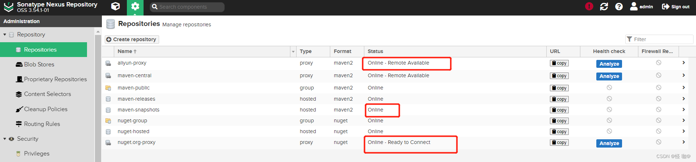This screenshot has height=162, width=696.
Task: Expand maven-central row chevron
Action: (684, 75)
